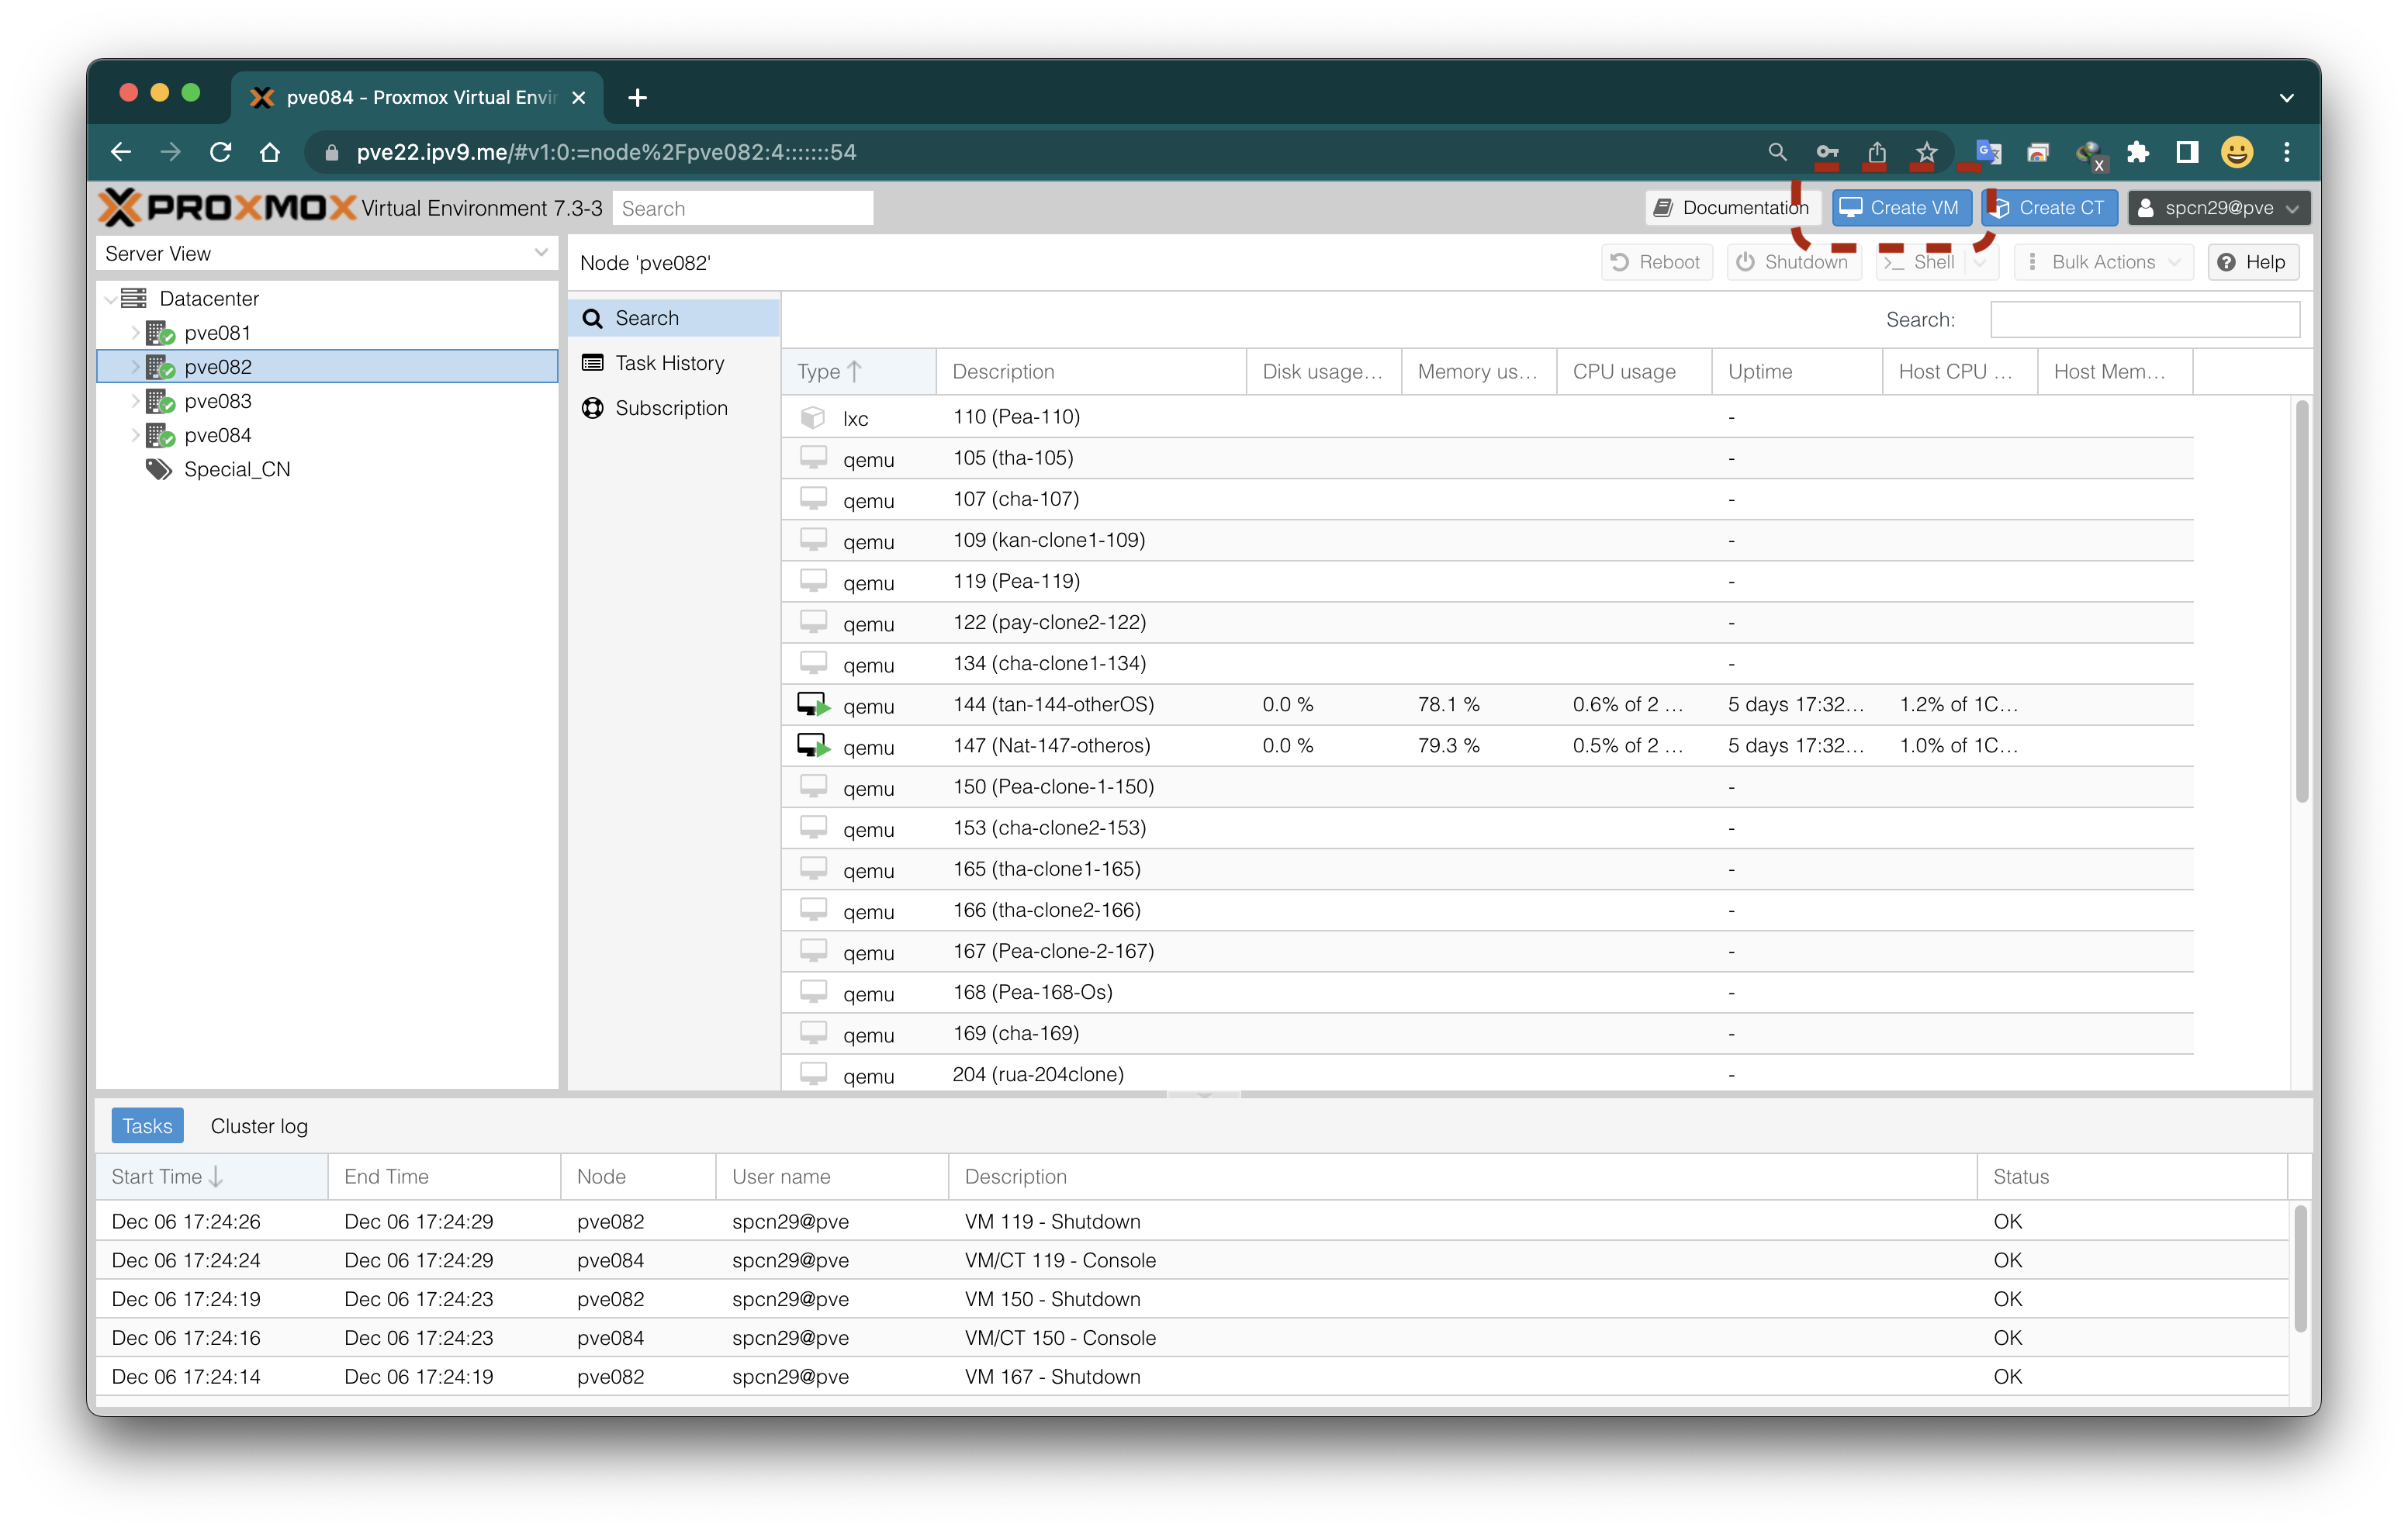Click the Reboot button

click(1656, 262)
